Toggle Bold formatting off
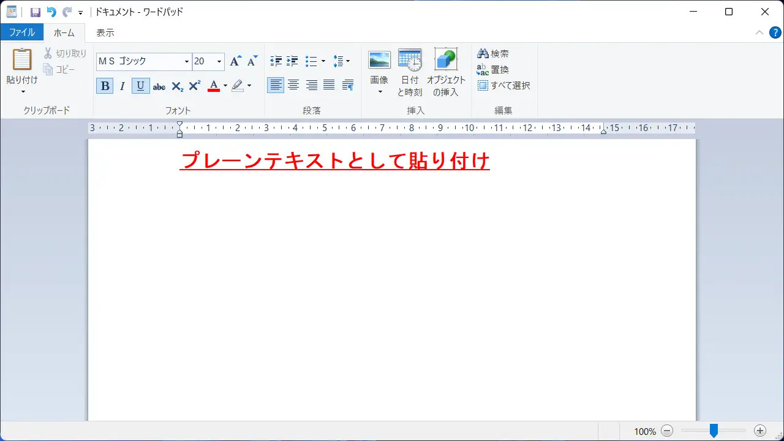This screenshot has width=784, height=441. (105, 86)
